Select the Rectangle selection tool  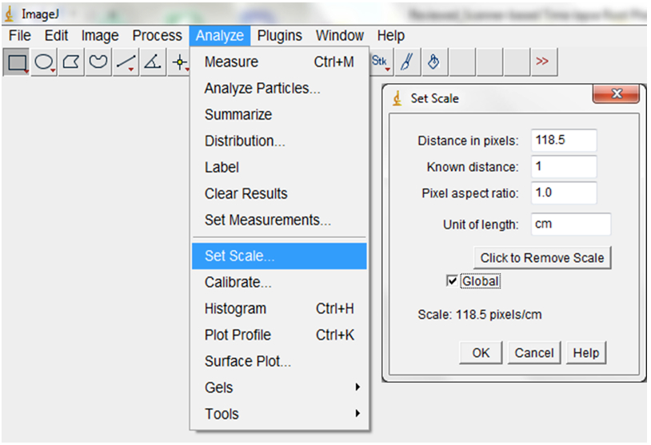[16, 62]
